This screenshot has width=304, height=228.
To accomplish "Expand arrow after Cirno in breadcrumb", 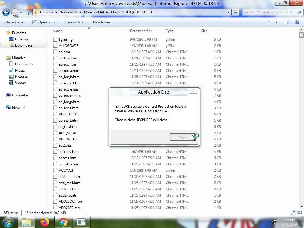I will click(x=56, y=12).
